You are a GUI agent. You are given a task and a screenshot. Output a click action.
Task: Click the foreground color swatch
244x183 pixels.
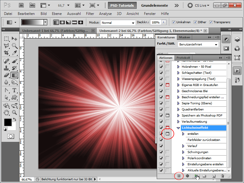[x=8, y=122]
